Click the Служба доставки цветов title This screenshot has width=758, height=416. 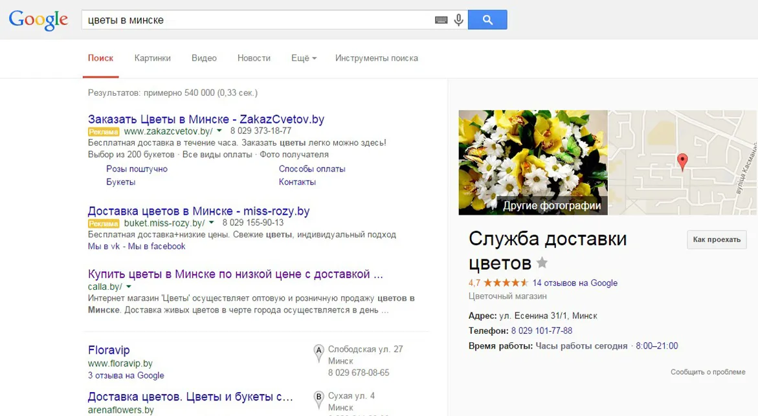pyautogui.click(x=547, y=251)
